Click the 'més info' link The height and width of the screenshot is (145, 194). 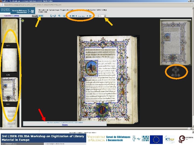(43, 12)
